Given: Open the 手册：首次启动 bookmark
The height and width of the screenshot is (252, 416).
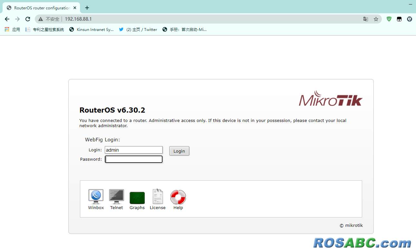Looking at the screenshot, I should (184, 29).
